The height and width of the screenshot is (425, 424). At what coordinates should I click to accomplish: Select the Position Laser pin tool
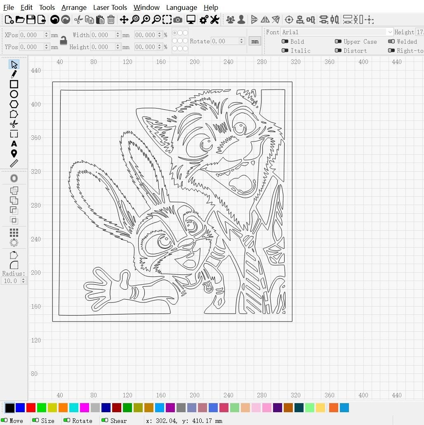14,153
